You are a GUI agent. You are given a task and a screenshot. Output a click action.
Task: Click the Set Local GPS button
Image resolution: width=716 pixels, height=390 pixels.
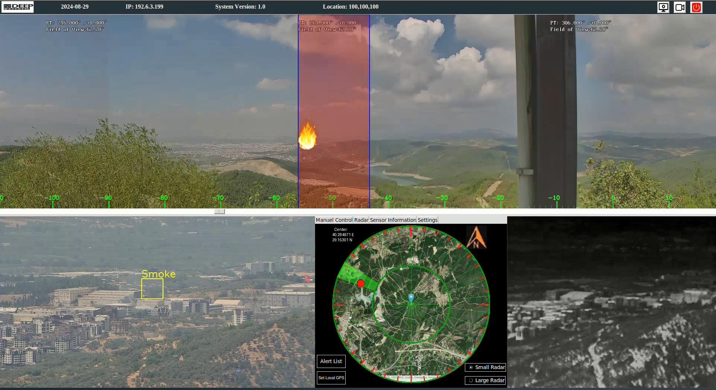pos(331,378)
